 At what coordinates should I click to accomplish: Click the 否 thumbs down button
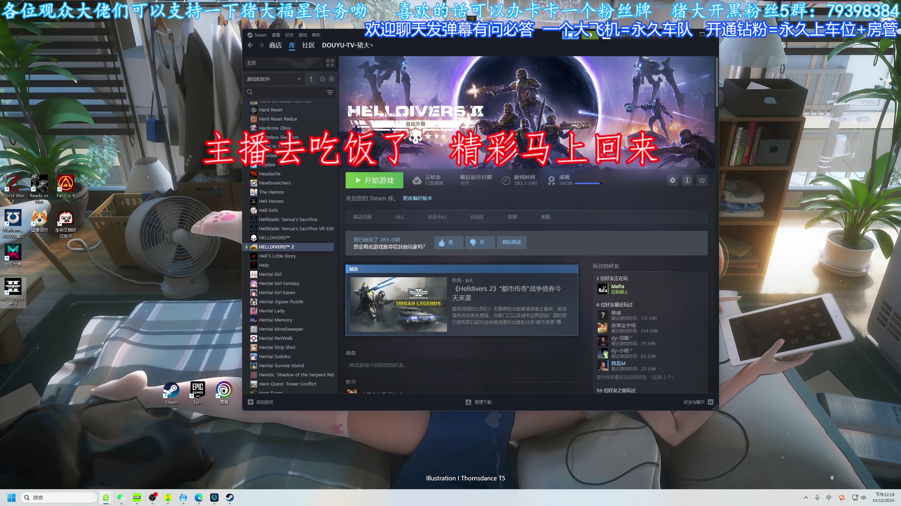tap(480, 242)
